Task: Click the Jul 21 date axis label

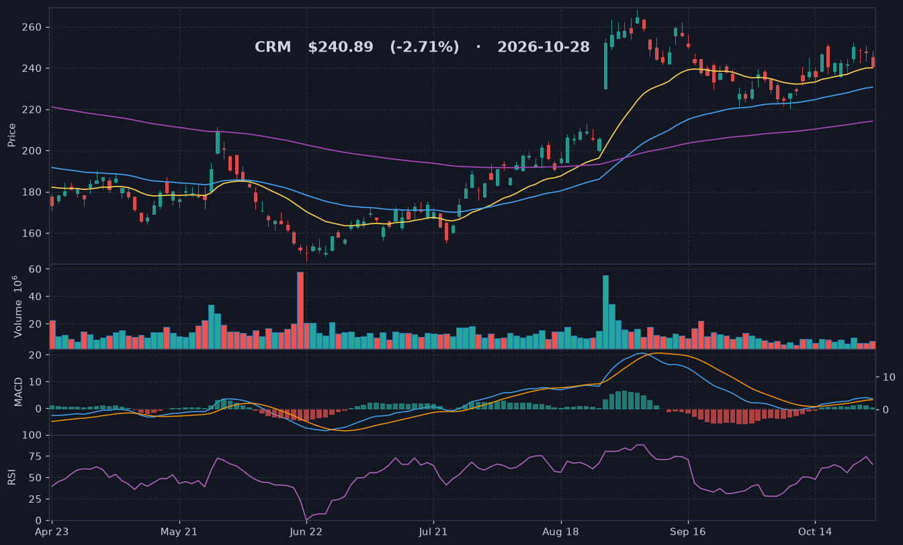Action: point(433,532)
